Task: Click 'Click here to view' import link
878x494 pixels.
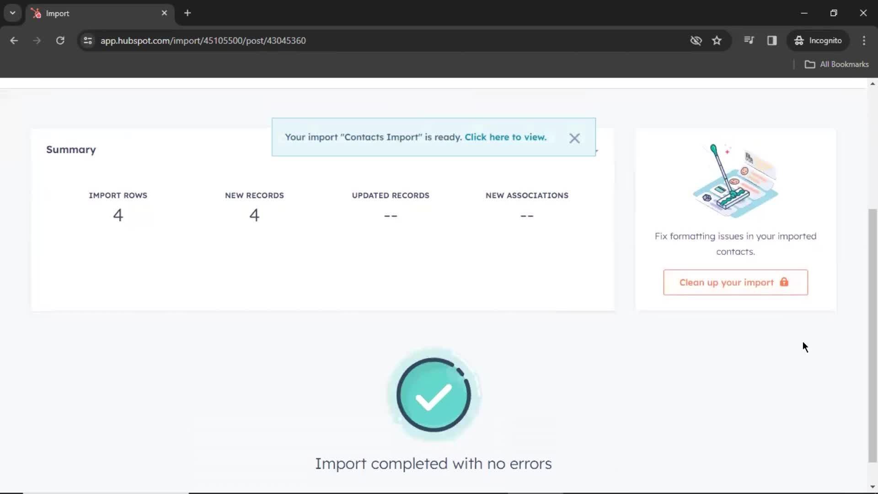Action: tap(505, 137)
